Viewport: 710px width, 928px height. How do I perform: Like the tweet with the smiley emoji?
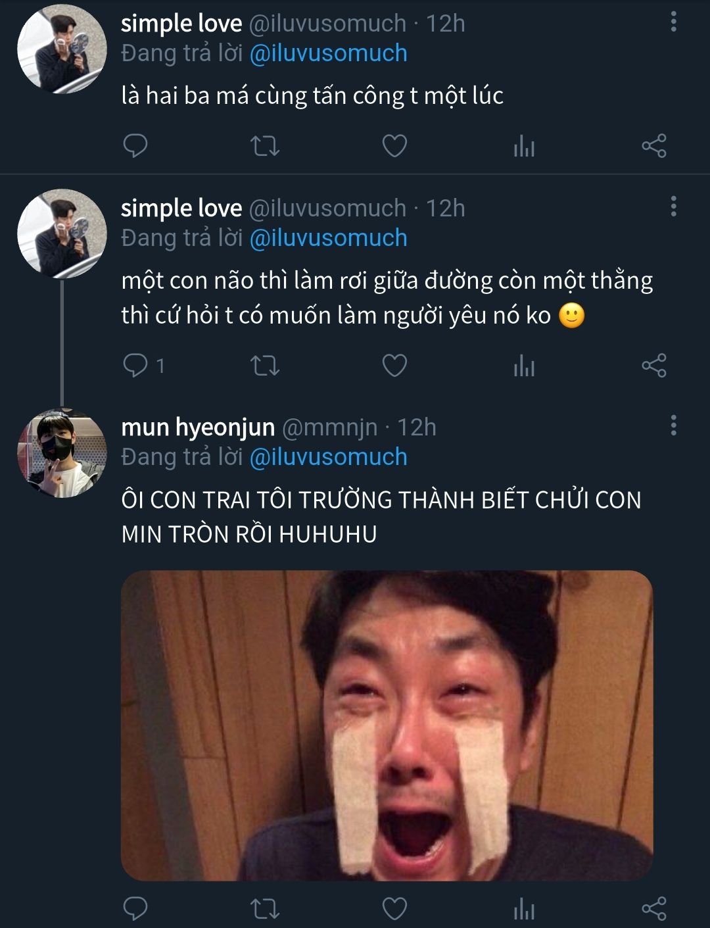coord(394,365)
